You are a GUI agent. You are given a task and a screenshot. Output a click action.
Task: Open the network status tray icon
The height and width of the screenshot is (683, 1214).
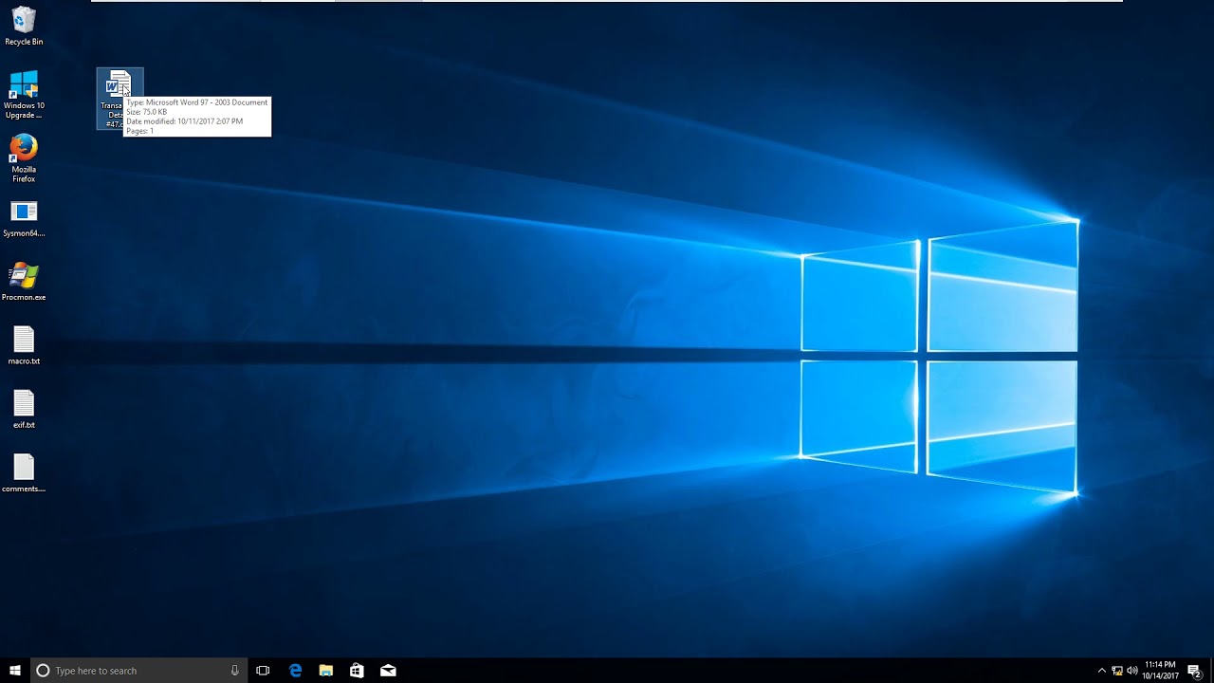point(1117,671)
